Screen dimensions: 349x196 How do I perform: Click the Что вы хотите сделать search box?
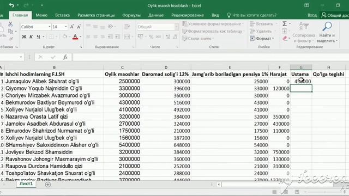[252, 15]
